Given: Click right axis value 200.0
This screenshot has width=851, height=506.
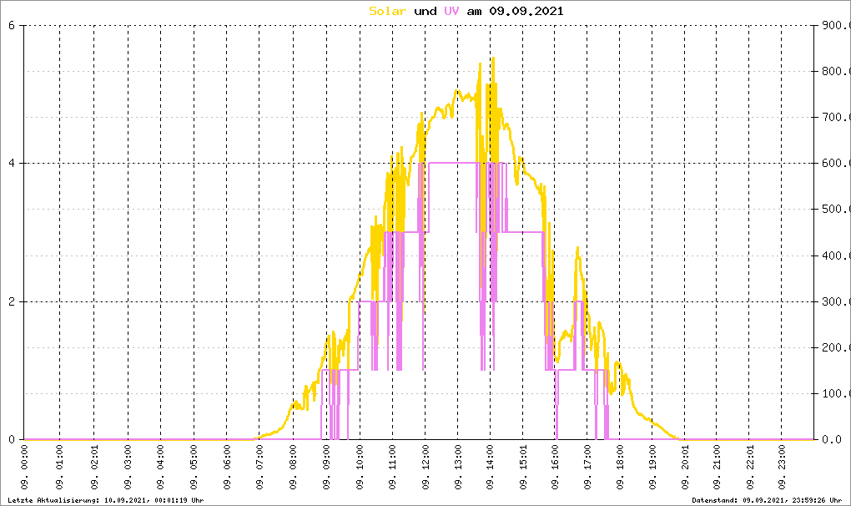Looking at the screenshot, I should pos(835,347).
